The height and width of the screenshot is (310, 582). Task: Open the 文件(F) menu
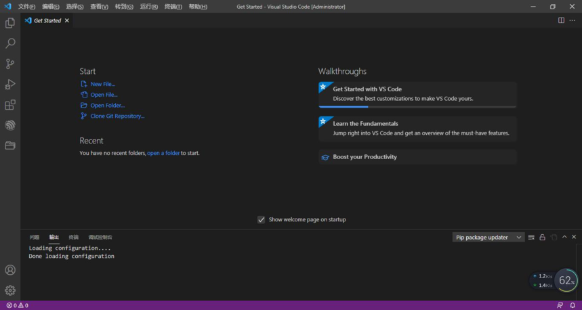tap(26, 7)
